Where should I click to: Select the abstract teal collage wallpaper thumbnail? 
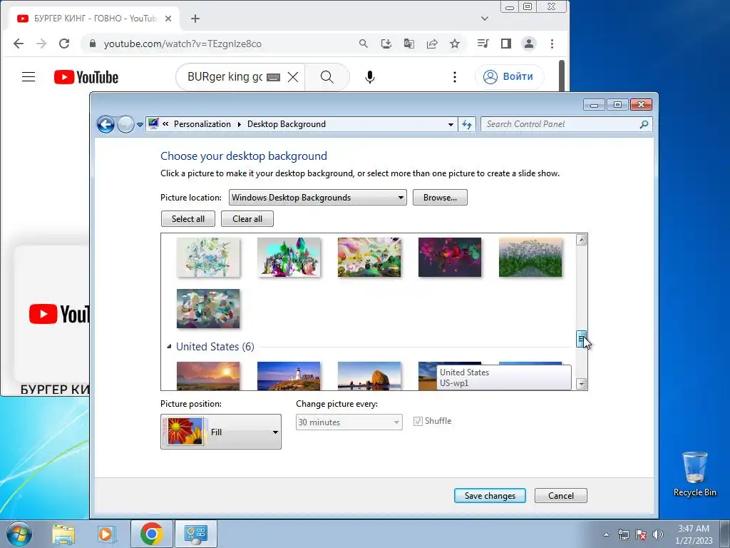coord(208,308)
